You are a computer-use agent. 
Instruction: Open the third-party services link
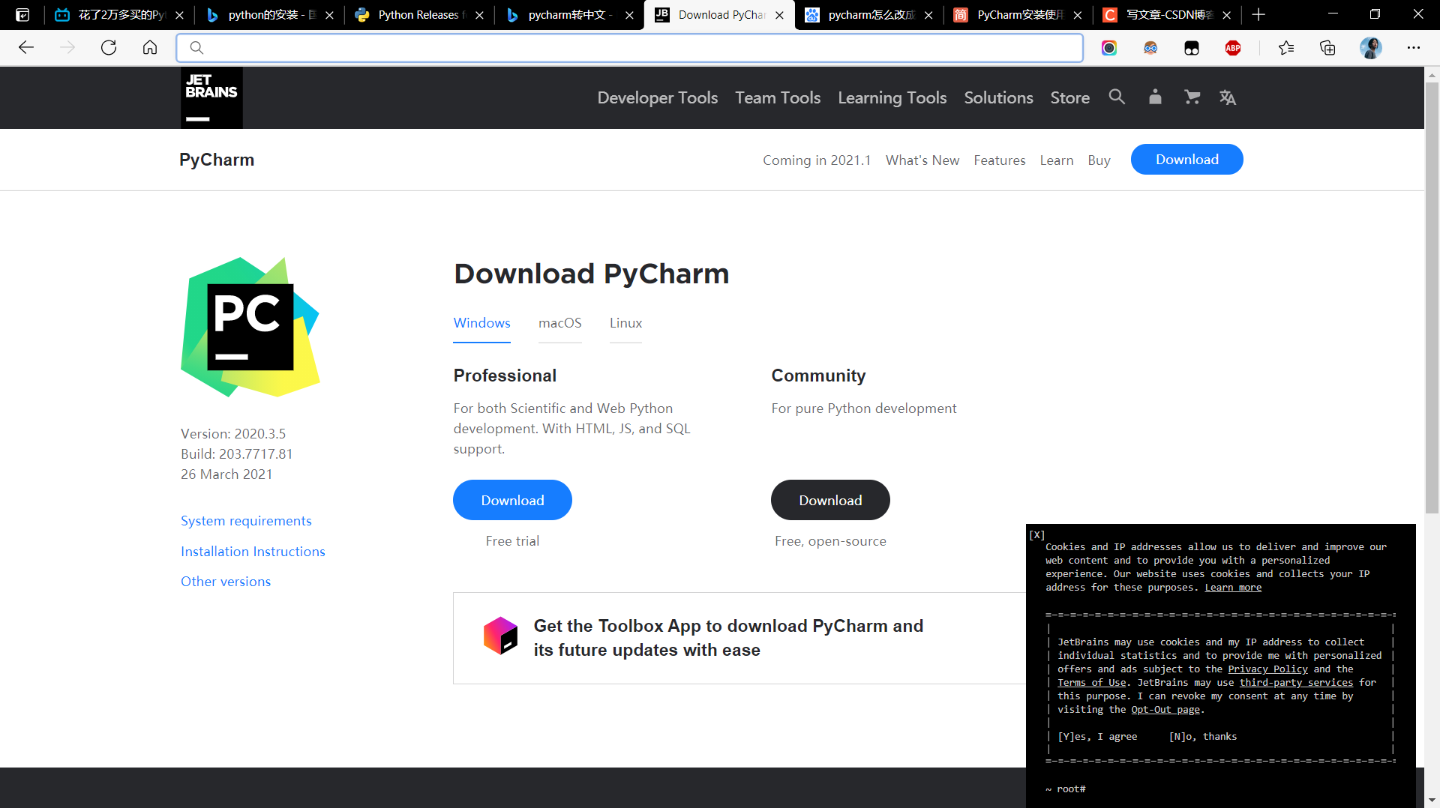1296,683
